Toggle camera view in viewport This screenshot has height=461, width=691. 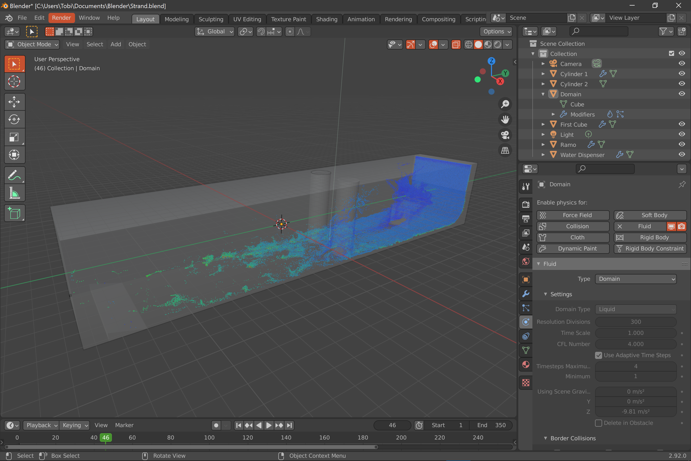(x=505, y=135)
